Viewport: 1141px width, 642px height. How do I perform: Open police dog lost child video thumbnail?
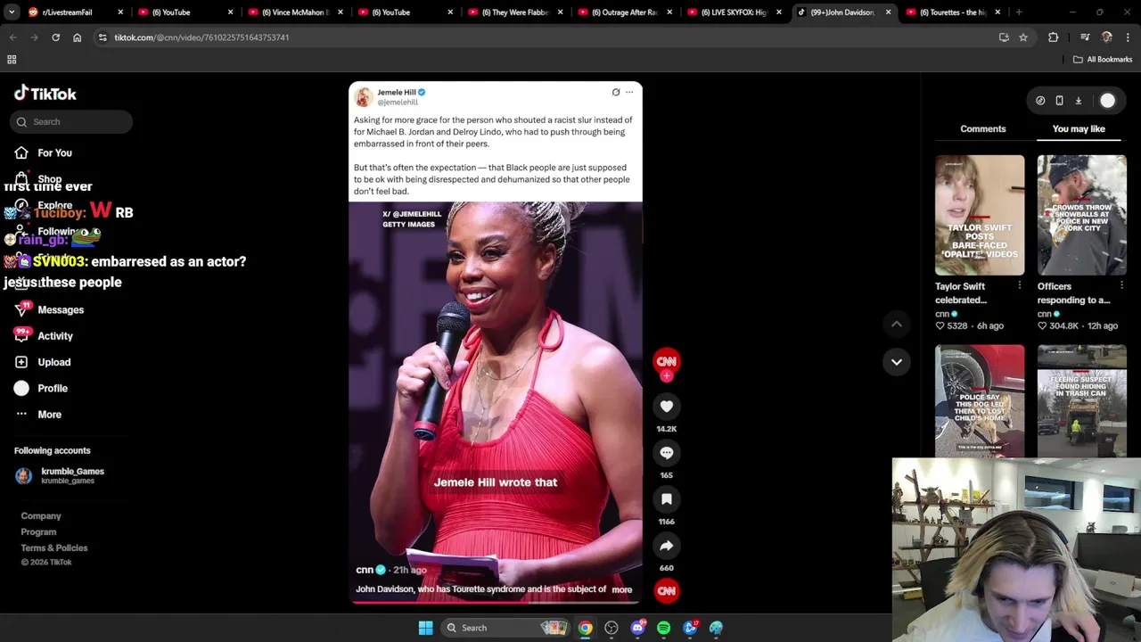(x=980, y=400)
